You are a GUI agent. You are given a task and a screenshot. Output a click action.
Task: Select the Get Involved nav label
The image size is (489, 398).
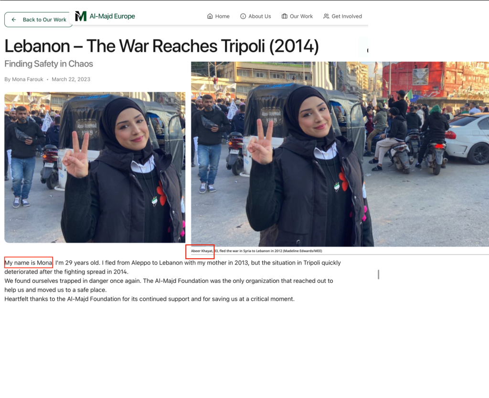(347, 16)
